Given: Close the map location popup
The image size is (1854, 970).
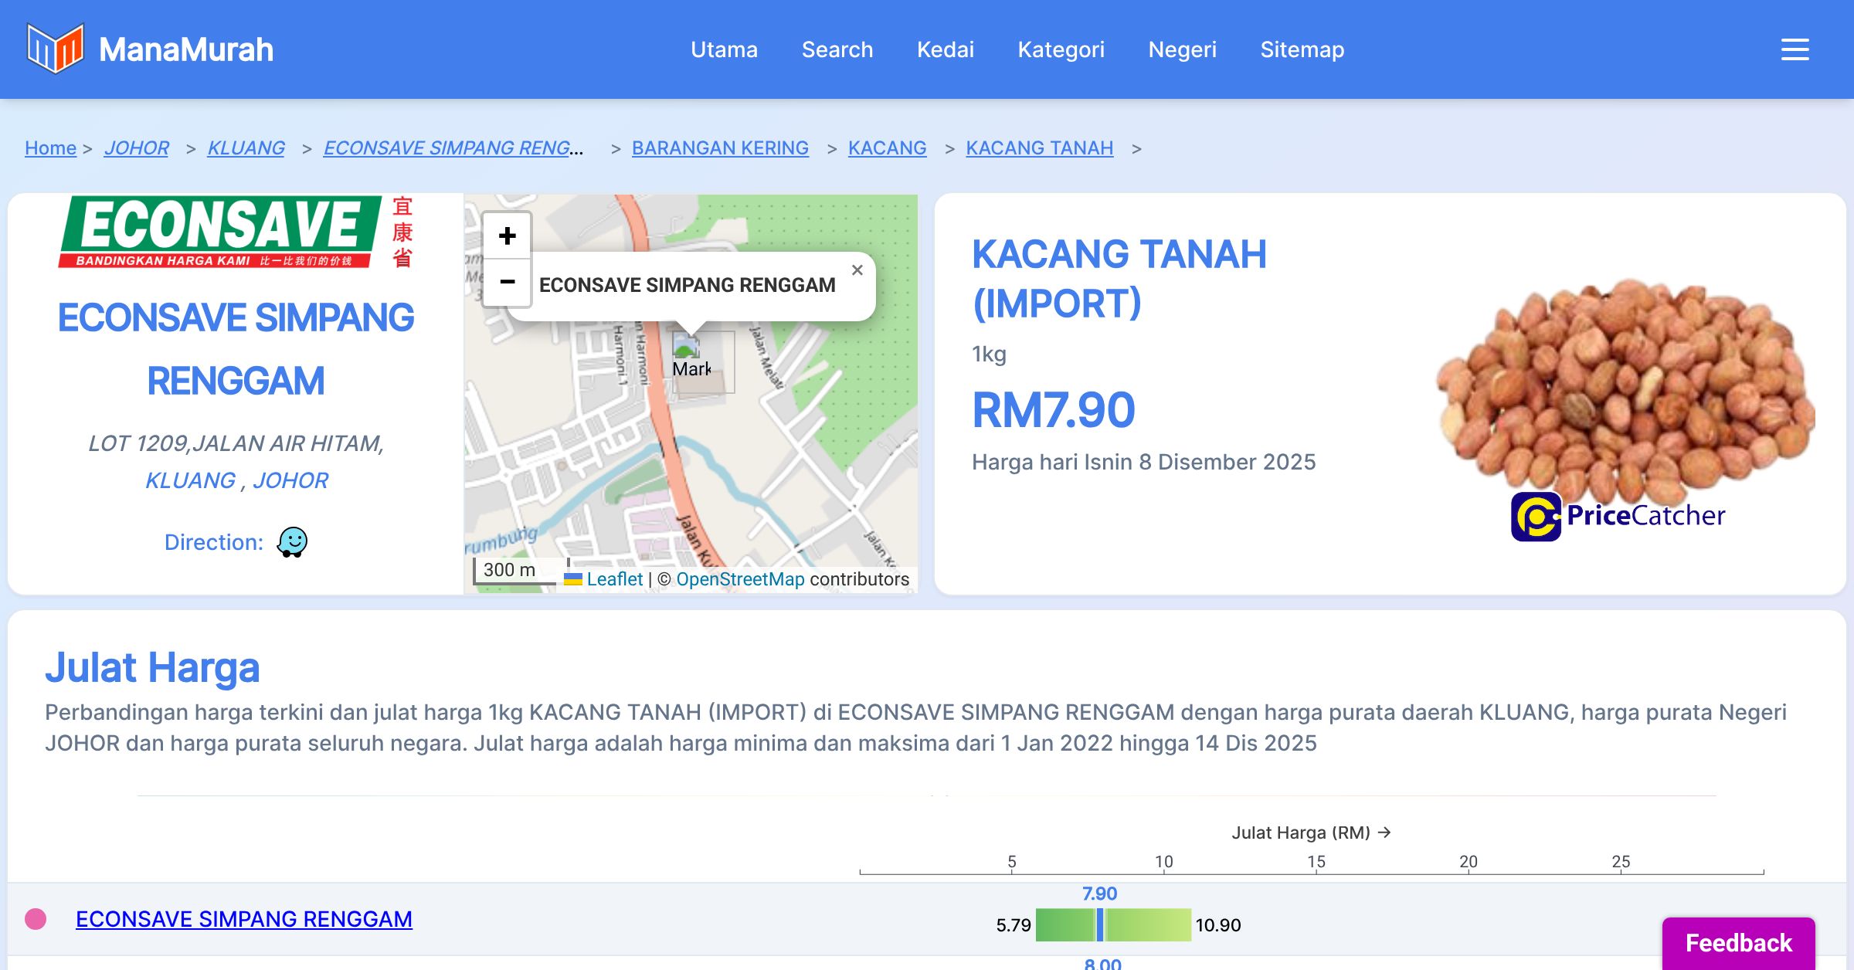Looking at the screenshot, I should [857, 270].
